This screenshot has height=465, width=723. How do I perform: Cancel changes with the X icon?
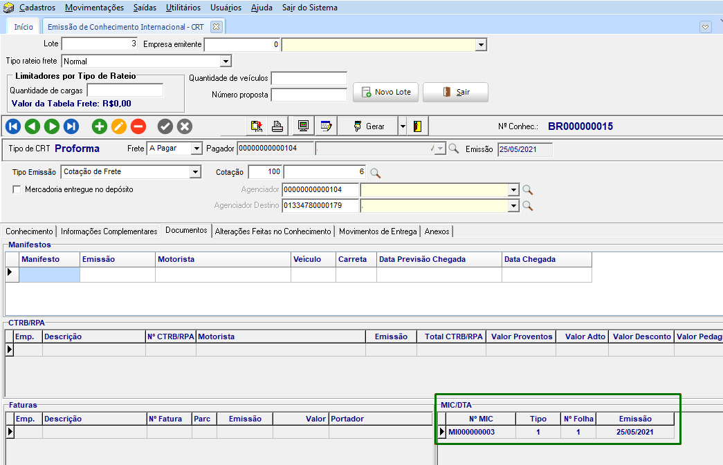184,126
